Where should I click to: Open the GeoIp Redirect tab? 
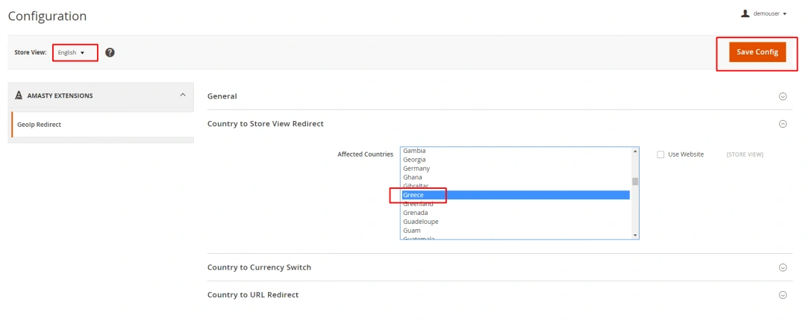pyautogui.click(x=40, y=125)
